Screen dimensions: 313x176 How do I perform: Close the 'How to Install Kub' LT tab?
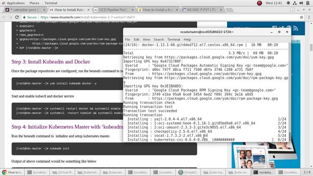[x=89, y=10]
